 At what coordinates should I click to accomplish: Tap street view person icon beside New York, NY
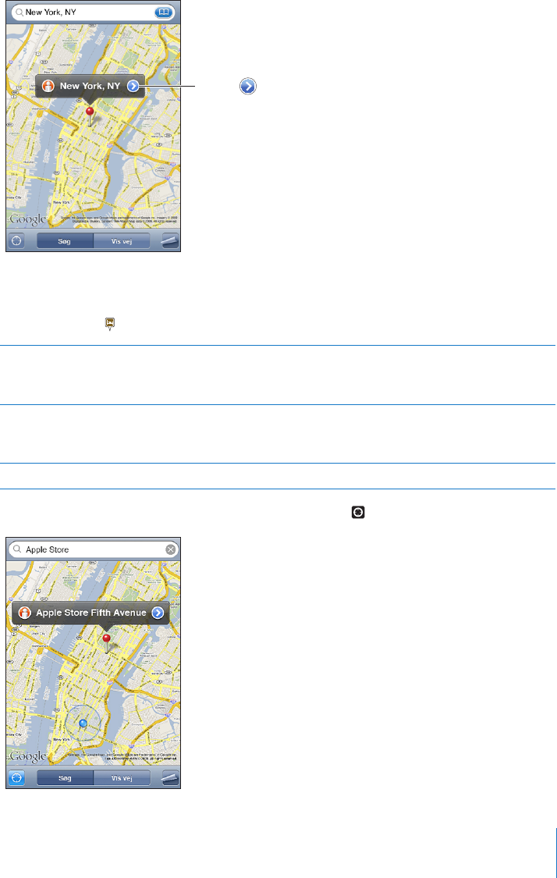pos(48,87)
